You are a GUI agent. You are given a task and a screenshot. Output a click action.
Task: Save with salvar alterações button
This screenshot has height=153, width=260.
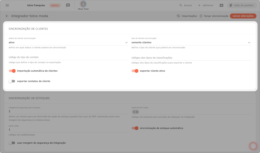243,16
